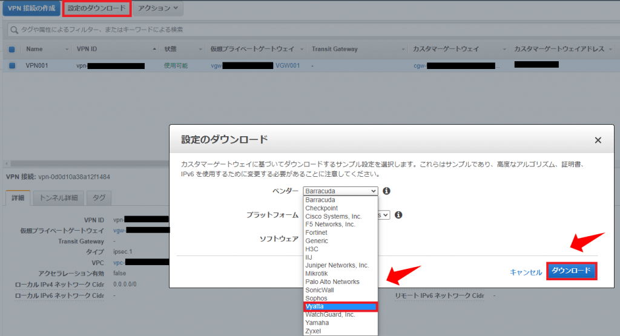This screenshot has height=336, width=620.
Task: Choose H3C from the vendor list
Action: [340, 249]
